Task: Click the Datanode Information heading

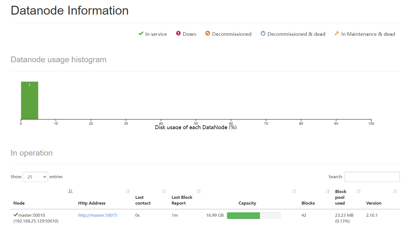Action: point(70,10)
